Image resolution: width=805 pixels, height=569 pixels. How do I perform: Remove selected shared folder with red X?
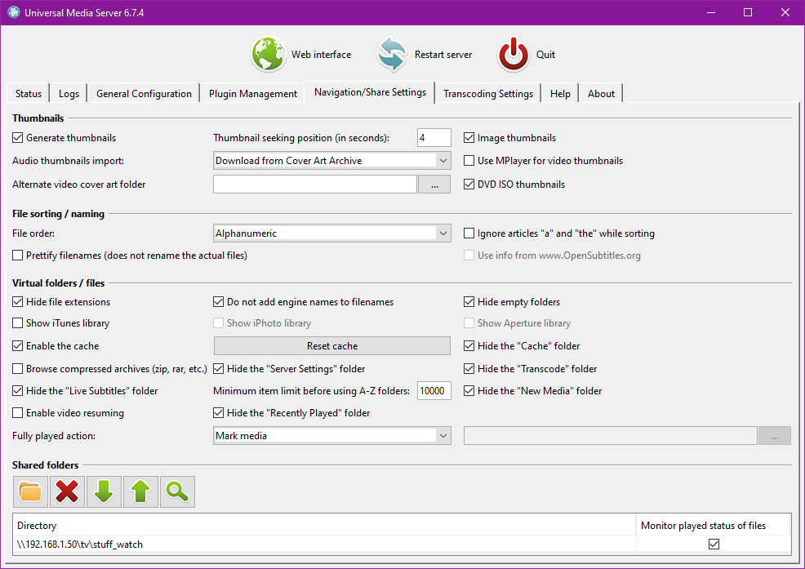pyautogui.click(x=67, y=491)
